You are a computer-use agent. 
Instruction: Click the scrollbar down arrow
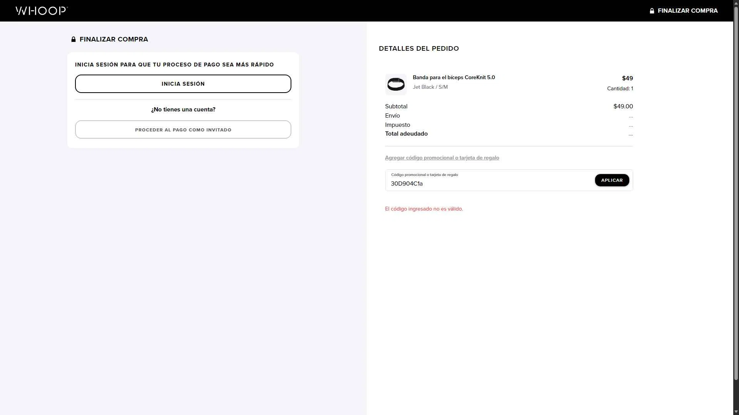736,412
